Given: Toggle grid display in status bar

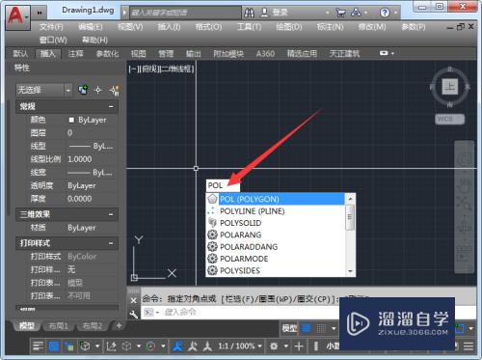Looking at the screenshot, I should click(307, 328).
